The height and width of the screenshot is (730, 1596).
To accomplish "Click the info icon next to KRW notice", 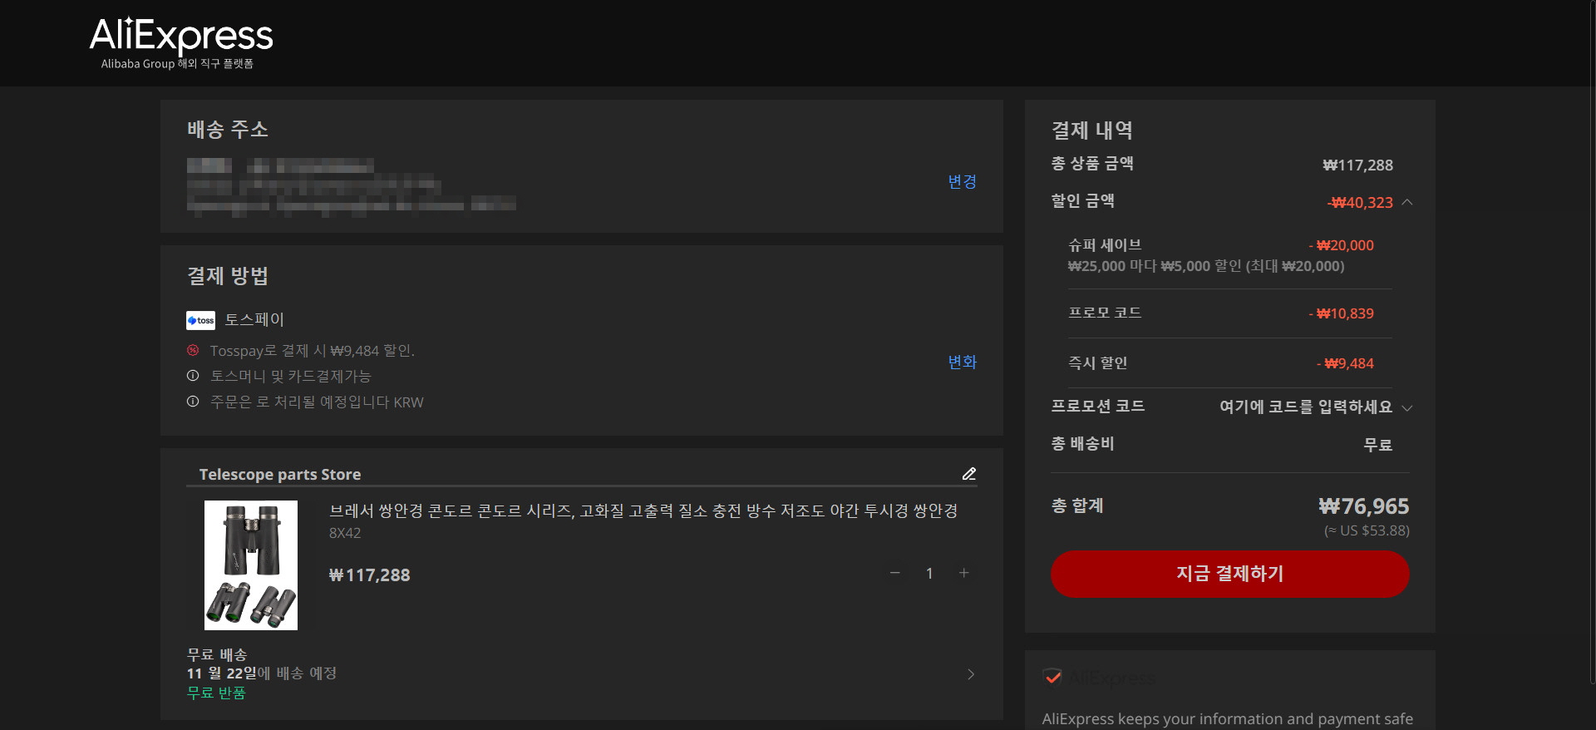I will 193,402.
